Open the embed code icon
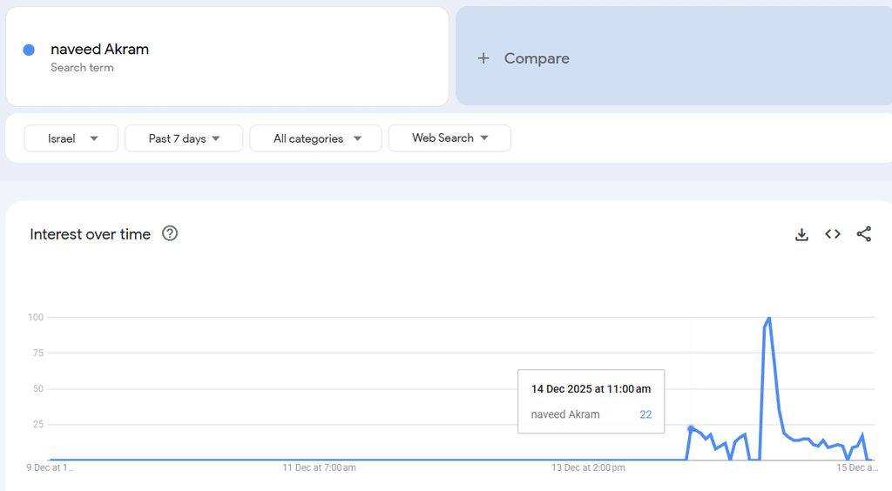The width and height of the screenshot is (892, 491). [833, 234]
